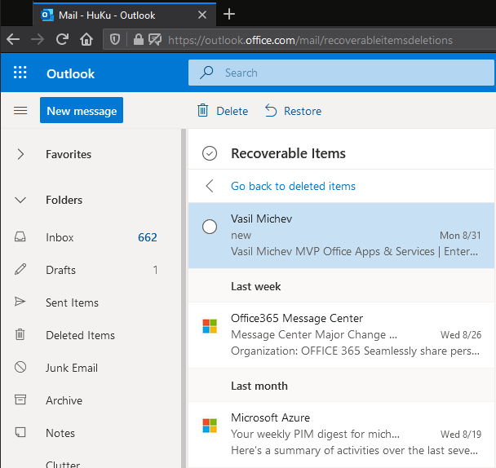Click the Archive box icon
Screen dimensions: 496x468
[x=20, y=400]
